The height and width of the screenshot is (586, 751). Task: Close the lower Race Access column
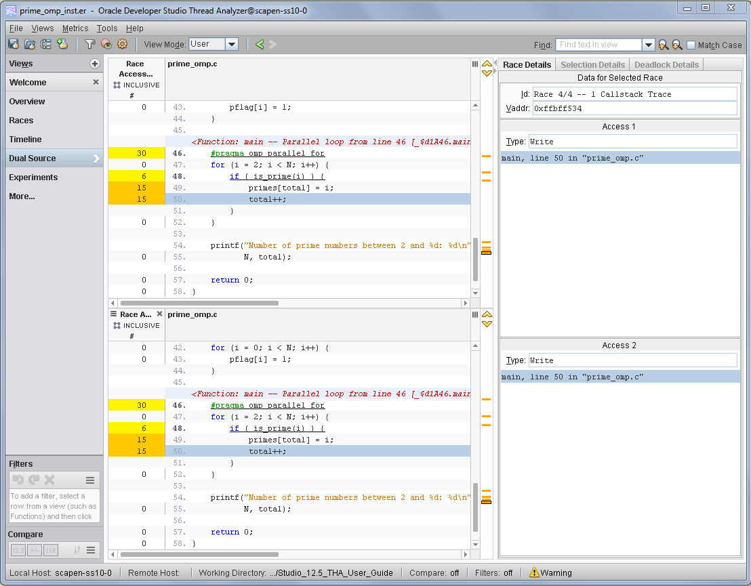coord(160,314)
